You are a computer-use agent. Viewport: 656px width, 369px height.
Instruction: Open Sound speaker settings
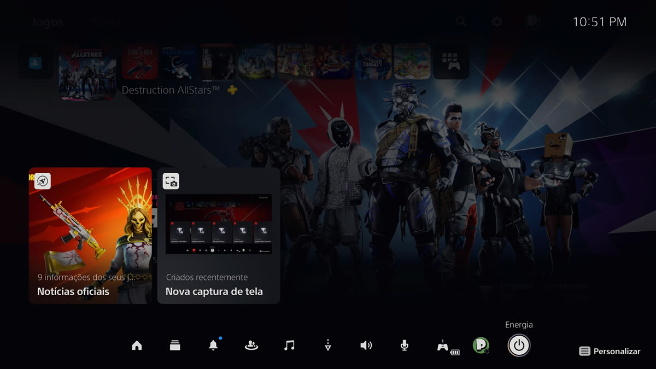366,345
